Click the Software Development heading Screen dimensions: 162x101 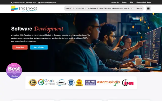point(37,29)
